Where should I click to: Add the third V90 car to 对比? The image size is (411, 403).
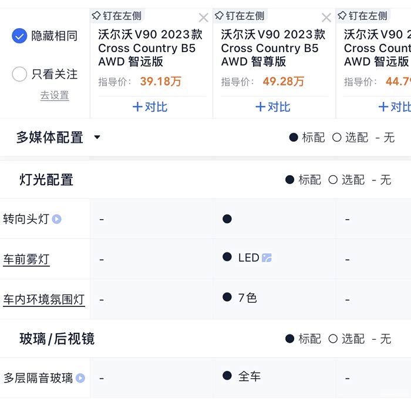[395, 107]
